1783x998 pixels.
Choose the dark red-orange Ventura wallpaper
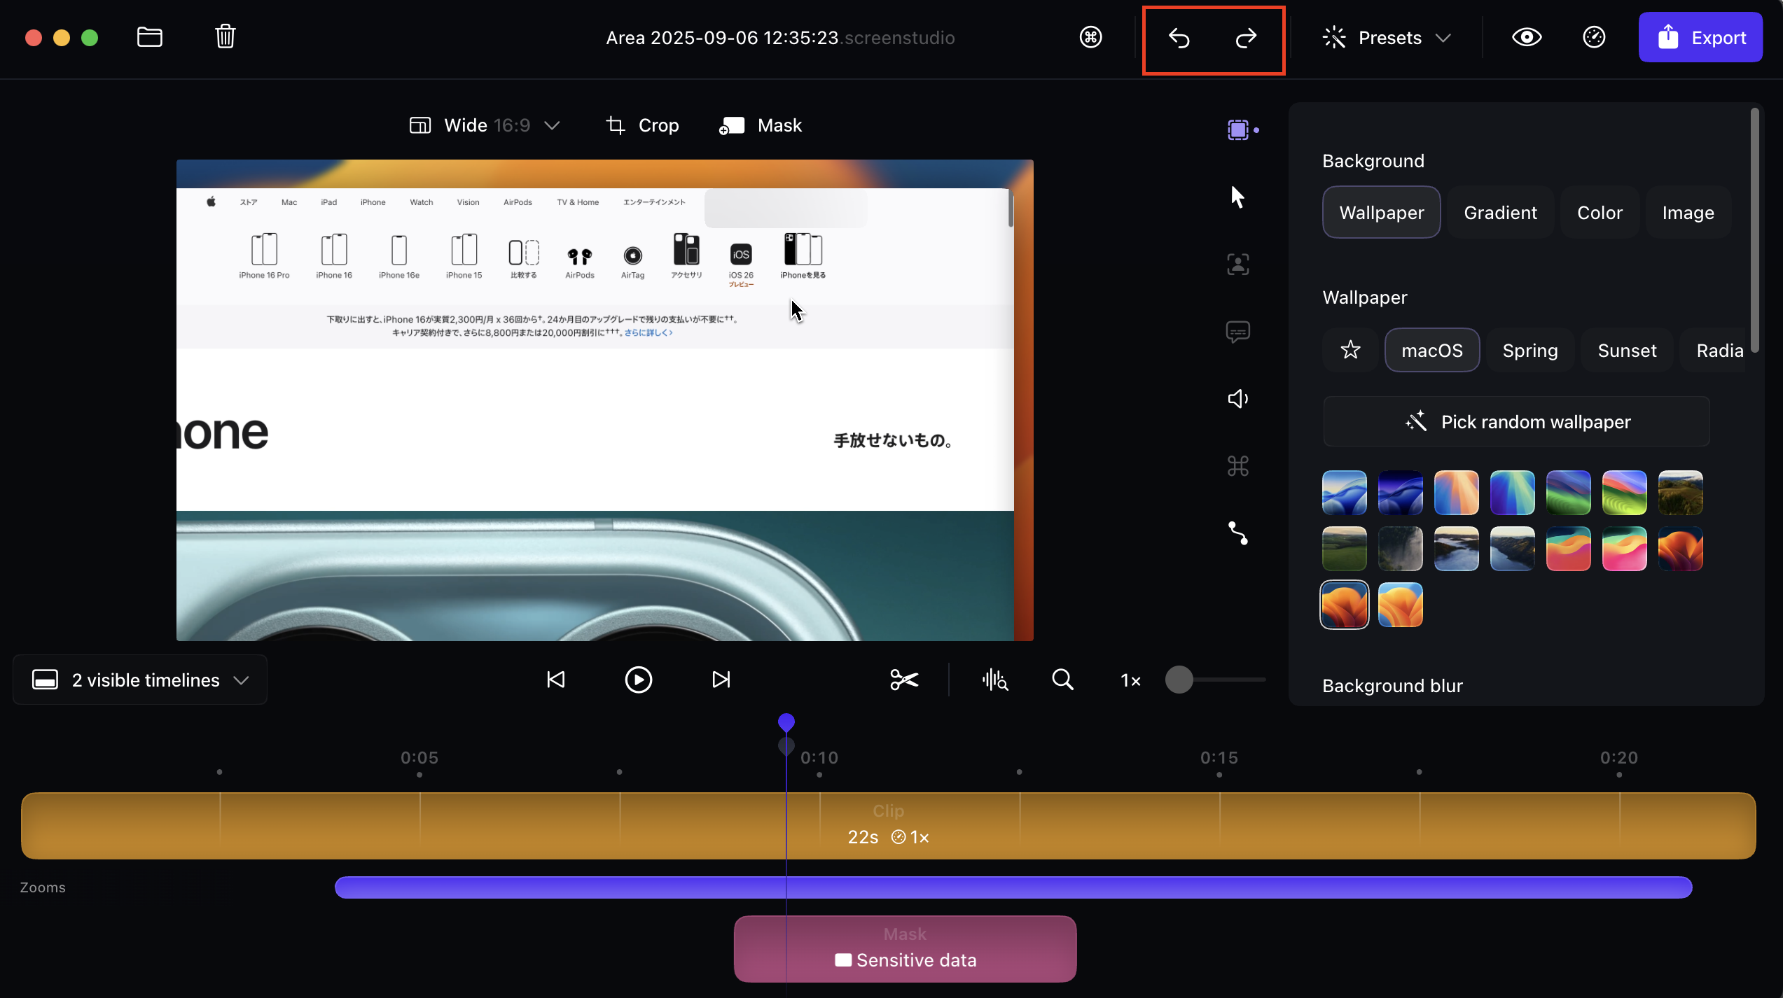pos(1680,548)
